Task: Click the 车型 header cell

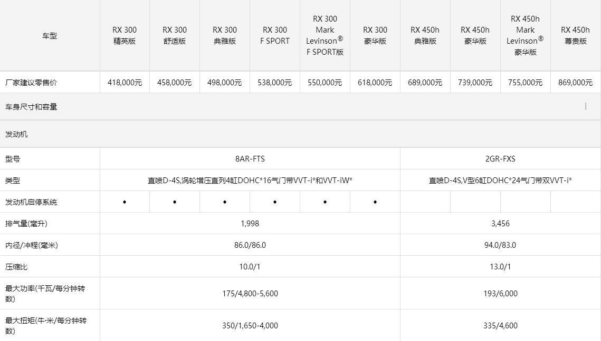Action: 50,36
